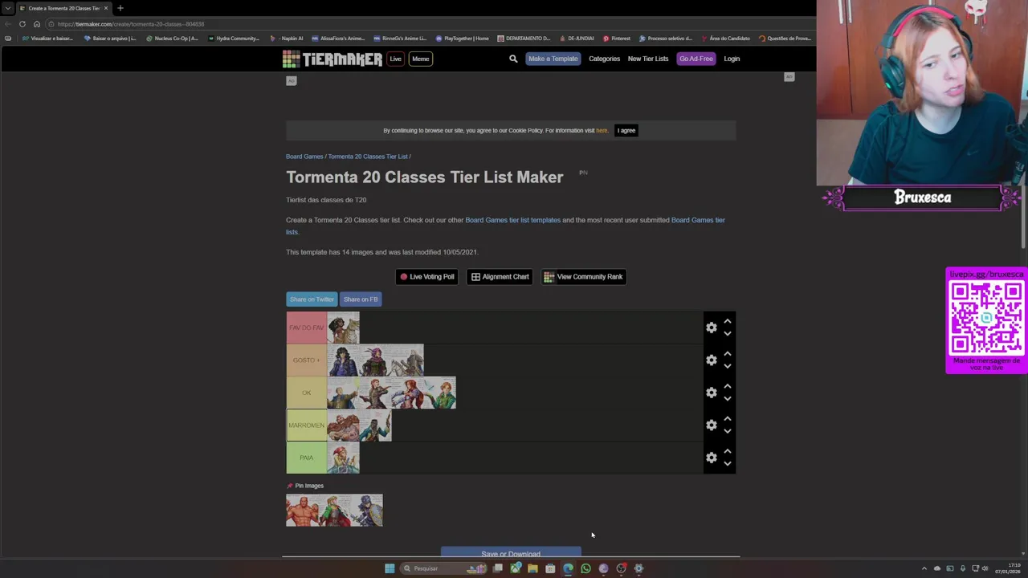Click Live Voting Poll button
Viewport: 1028px width, 578px height.
click(426, 277)
